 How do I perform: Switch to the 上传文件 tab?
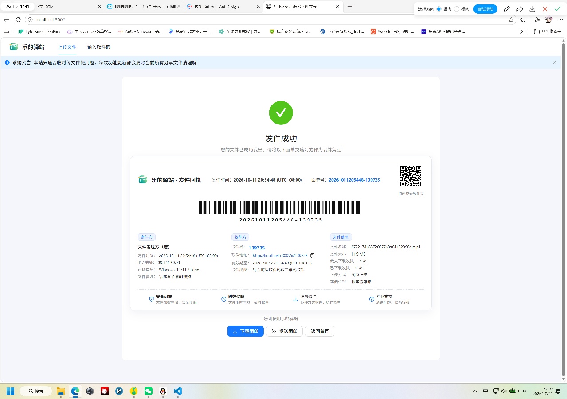tap(67, 47)
